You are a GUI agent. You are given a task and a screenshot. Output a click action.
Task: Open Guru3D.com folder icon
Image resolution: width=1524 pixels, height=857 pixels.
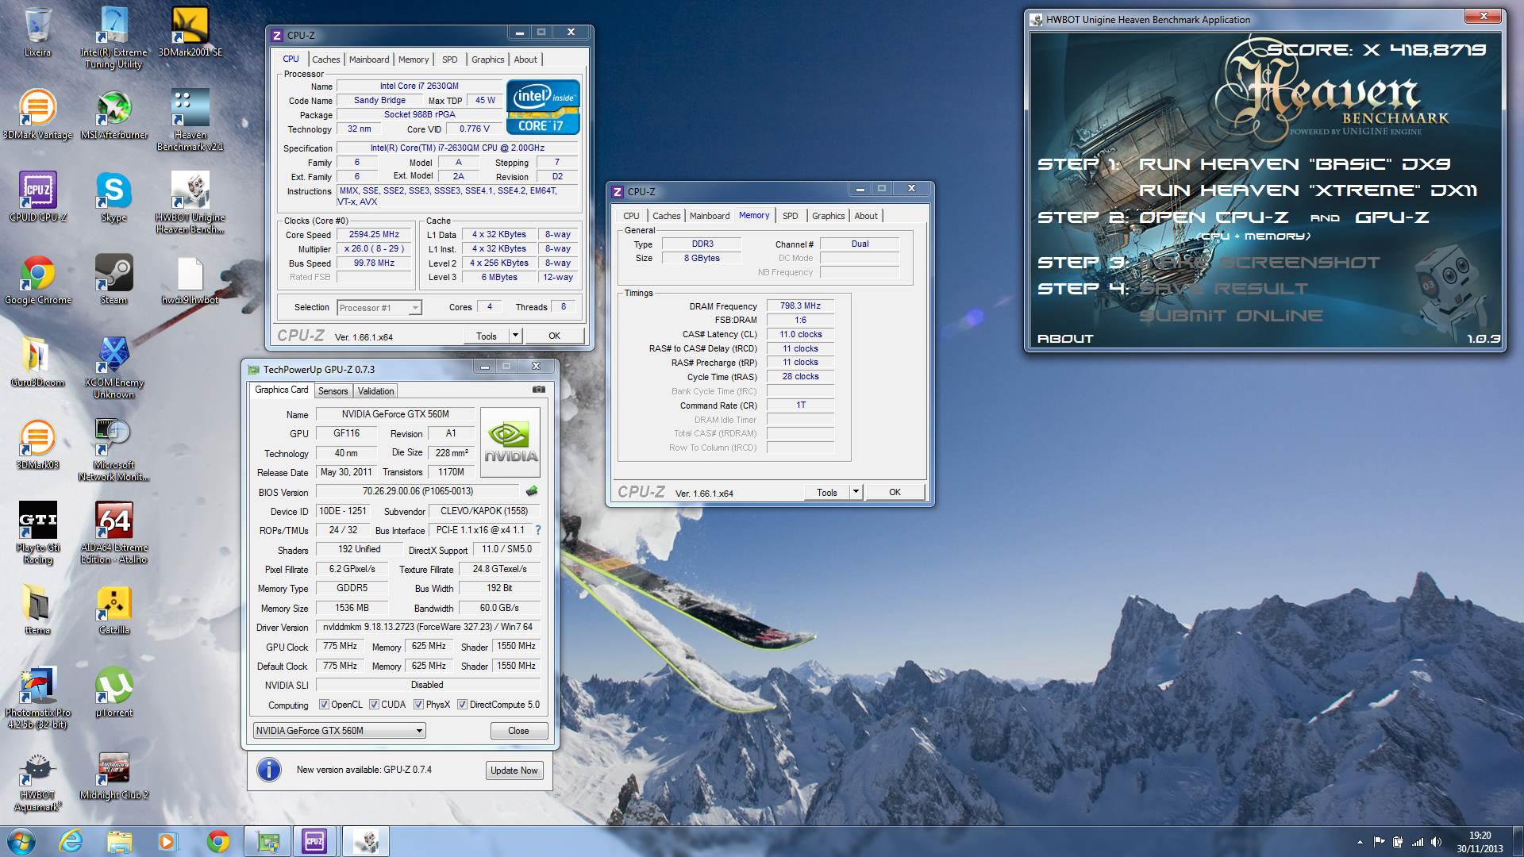coord(37,362)
